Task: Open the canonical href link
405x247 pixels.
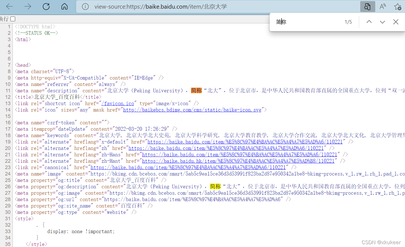Action: pos(188,167)
